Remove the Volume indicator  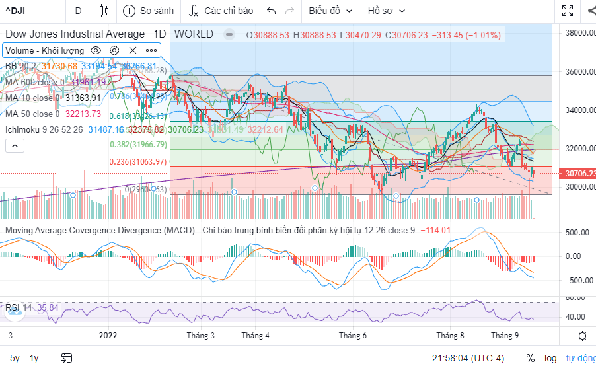133,50
